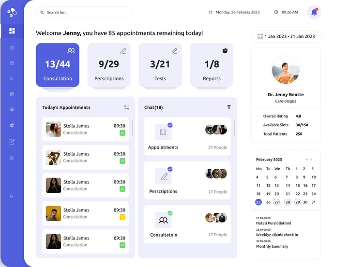Click the pills logo in the sidebar

pos(12,12)
